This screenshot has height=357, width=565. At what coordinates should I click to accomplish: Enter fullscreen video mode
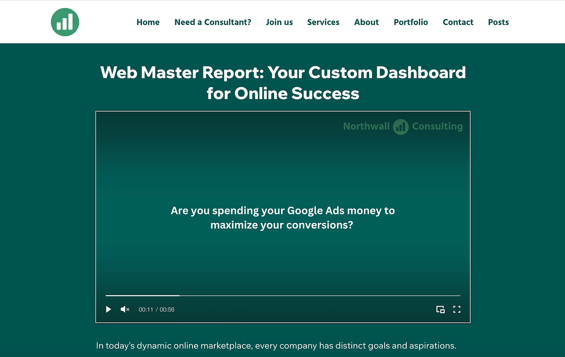click(x=457, y=309)
